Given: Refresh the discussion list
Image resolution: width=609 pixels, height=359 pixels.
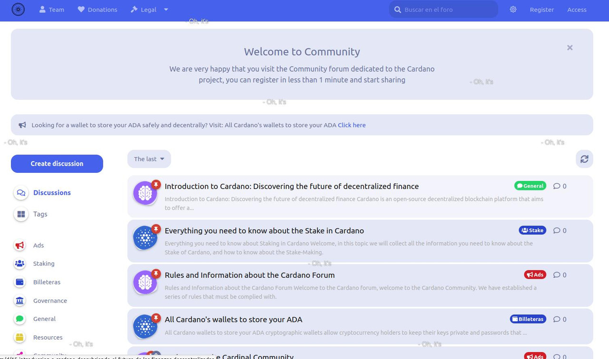Looking at the screenshot, I should pyautogui.click(x=584, y=159).
